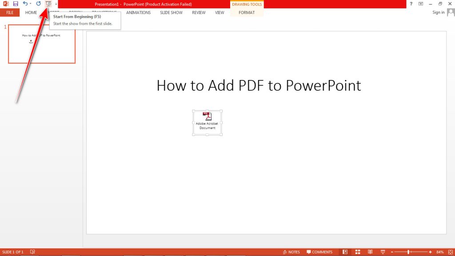Screen dimensions: 455x256
Task: Click the Sign in link
Action: 438,12
